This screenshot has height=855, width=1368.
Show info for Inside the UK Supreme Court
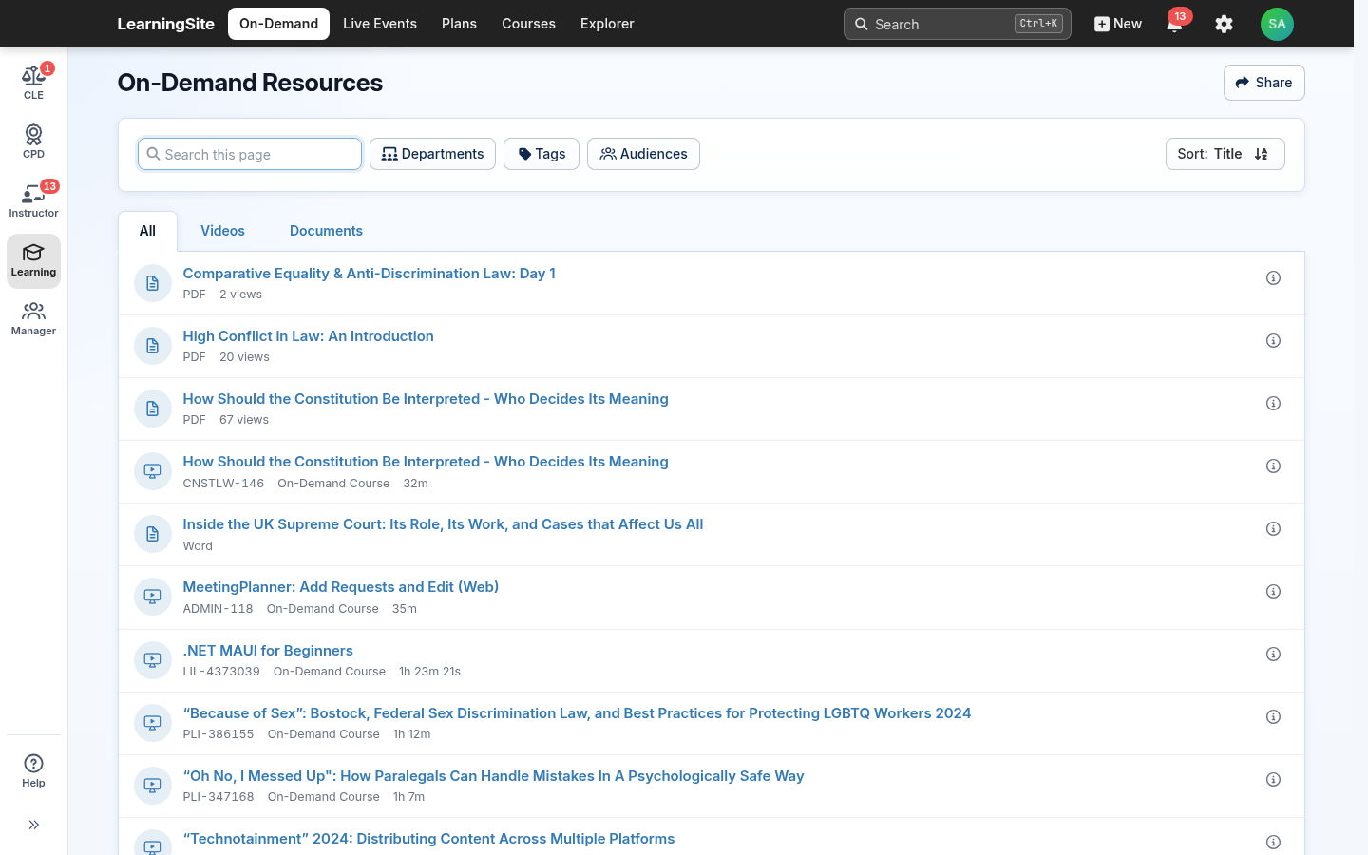tap(1273, 529)
